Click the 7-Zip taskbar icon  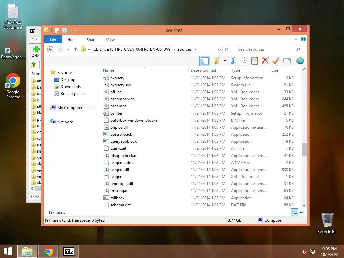tap(69, 251)
